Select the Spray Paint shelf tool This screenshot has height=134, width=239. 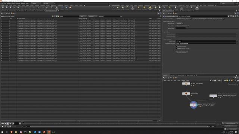click(x=47, y=8)
